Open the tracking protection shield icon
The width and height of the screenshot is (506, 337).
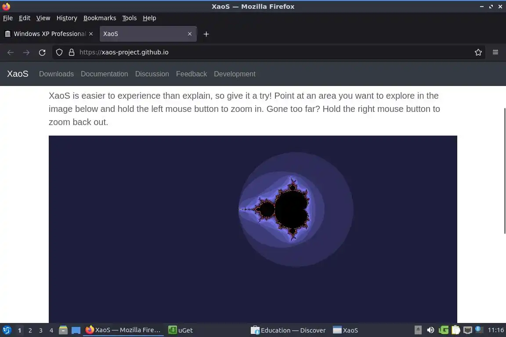(59, 52)
